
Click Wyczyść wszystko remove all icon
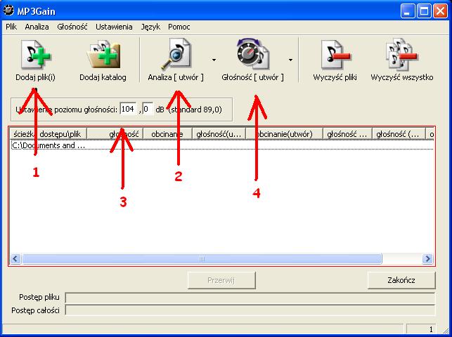click(402, 54)
